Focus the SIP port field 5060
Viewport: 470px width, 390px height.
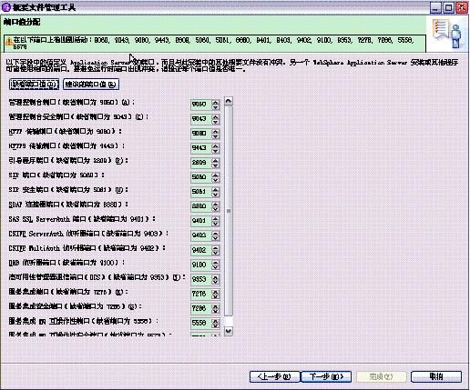200,177
